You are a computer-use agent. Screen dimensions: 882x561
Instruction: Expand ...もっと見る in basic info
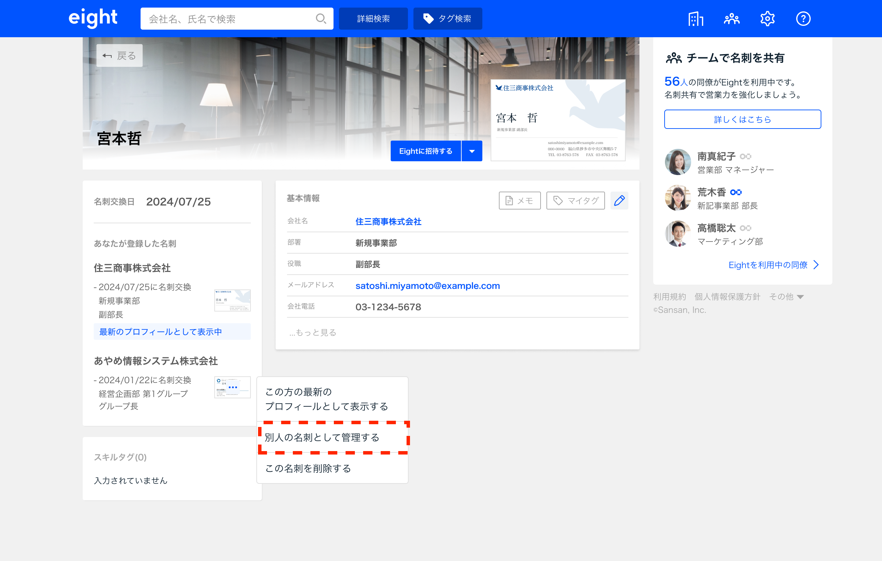pos(312,332)
